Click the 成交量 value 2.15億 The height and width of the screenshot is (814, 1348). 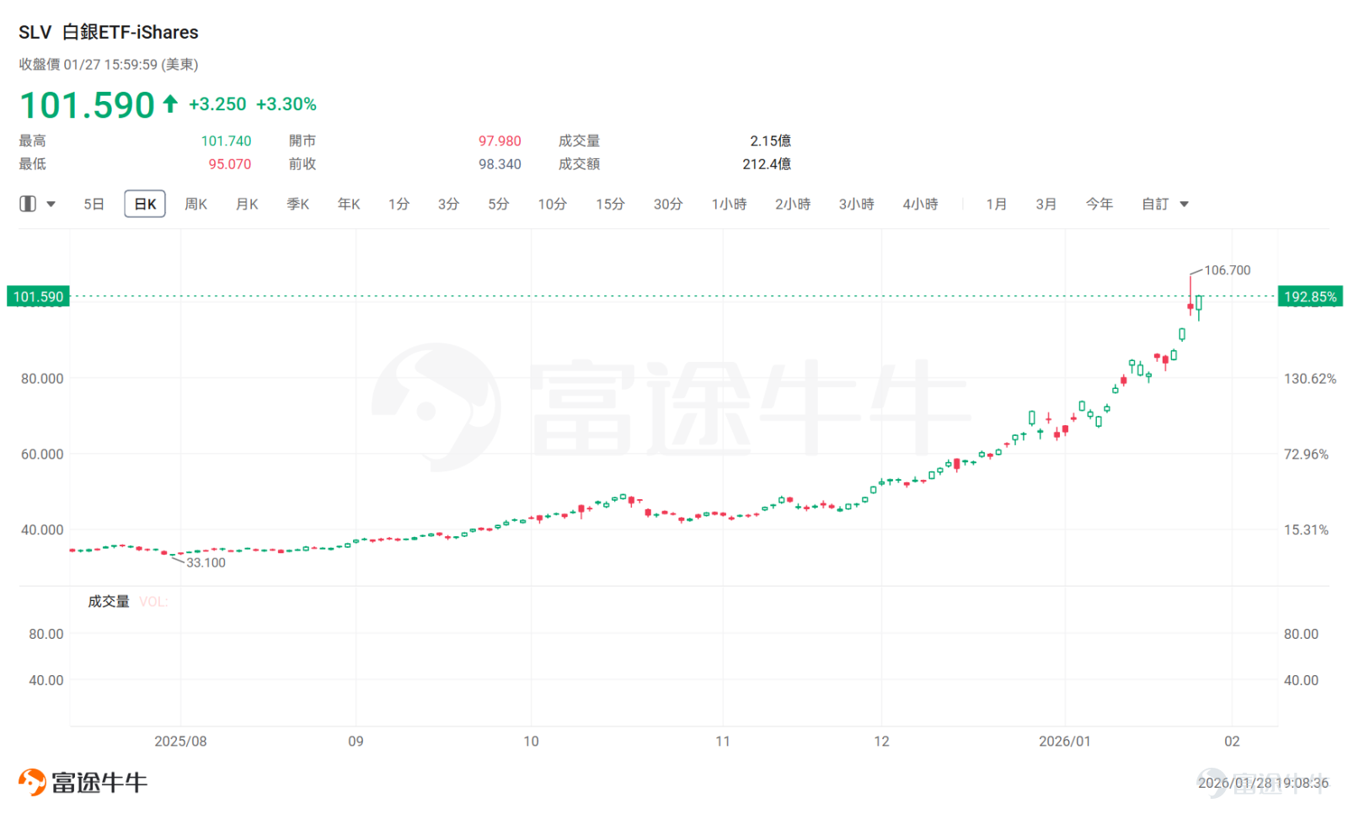770,141
